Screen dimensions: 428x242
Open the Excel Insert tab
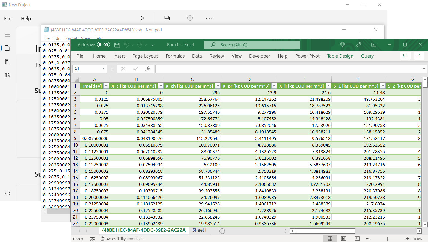click(x=119, y=56)
